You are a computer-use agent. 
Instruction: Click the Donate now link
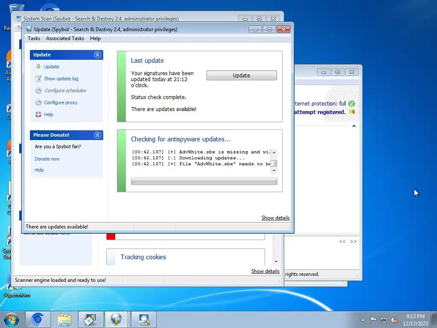pyautogui.click(x=47, y=159)
